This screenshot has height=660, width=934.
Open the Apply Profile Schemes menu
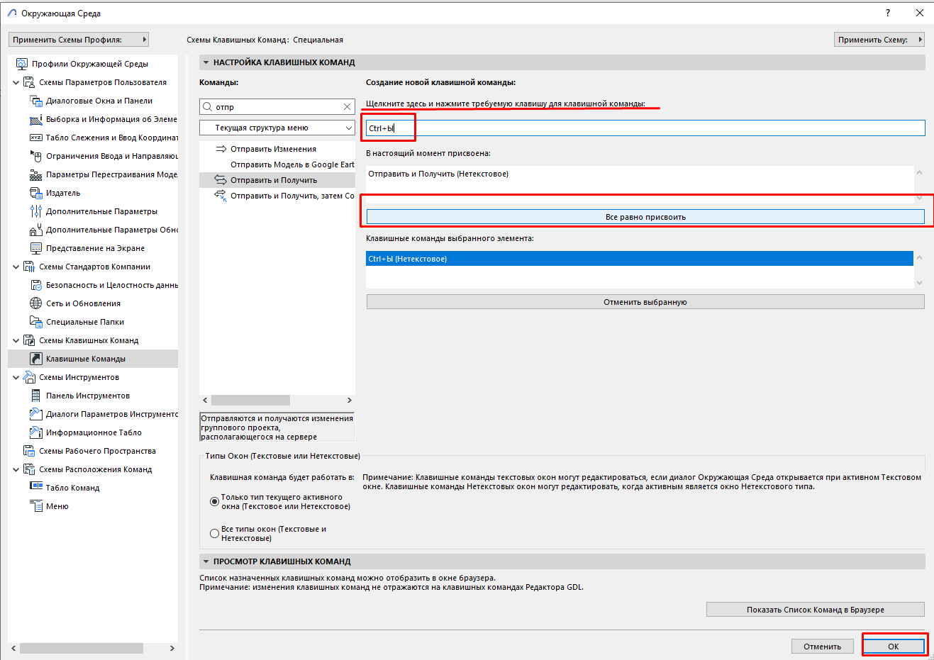pyautogui.click(x=79, y=40)
